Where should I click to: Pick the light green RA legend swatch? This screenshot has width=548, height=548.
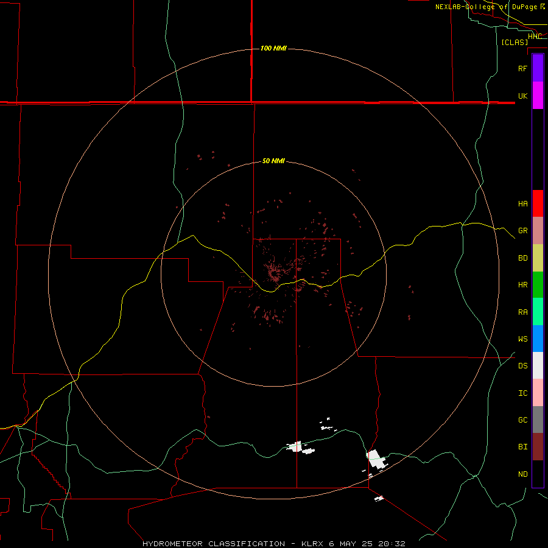[x=538, y=312]
